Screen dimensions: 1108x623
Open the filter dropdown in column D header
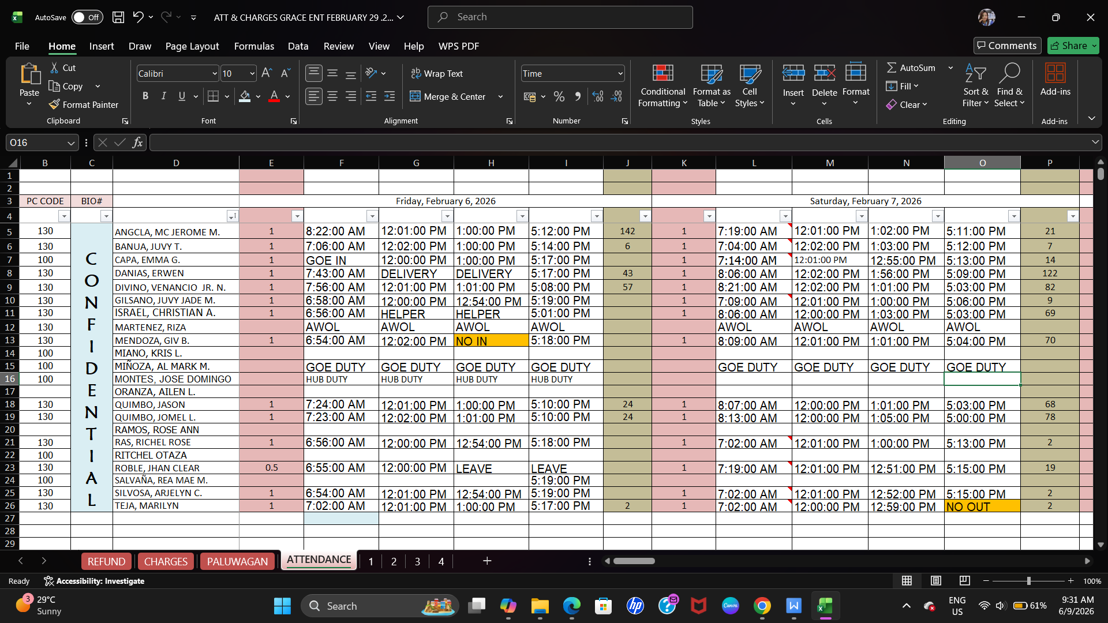click(232, 216)
